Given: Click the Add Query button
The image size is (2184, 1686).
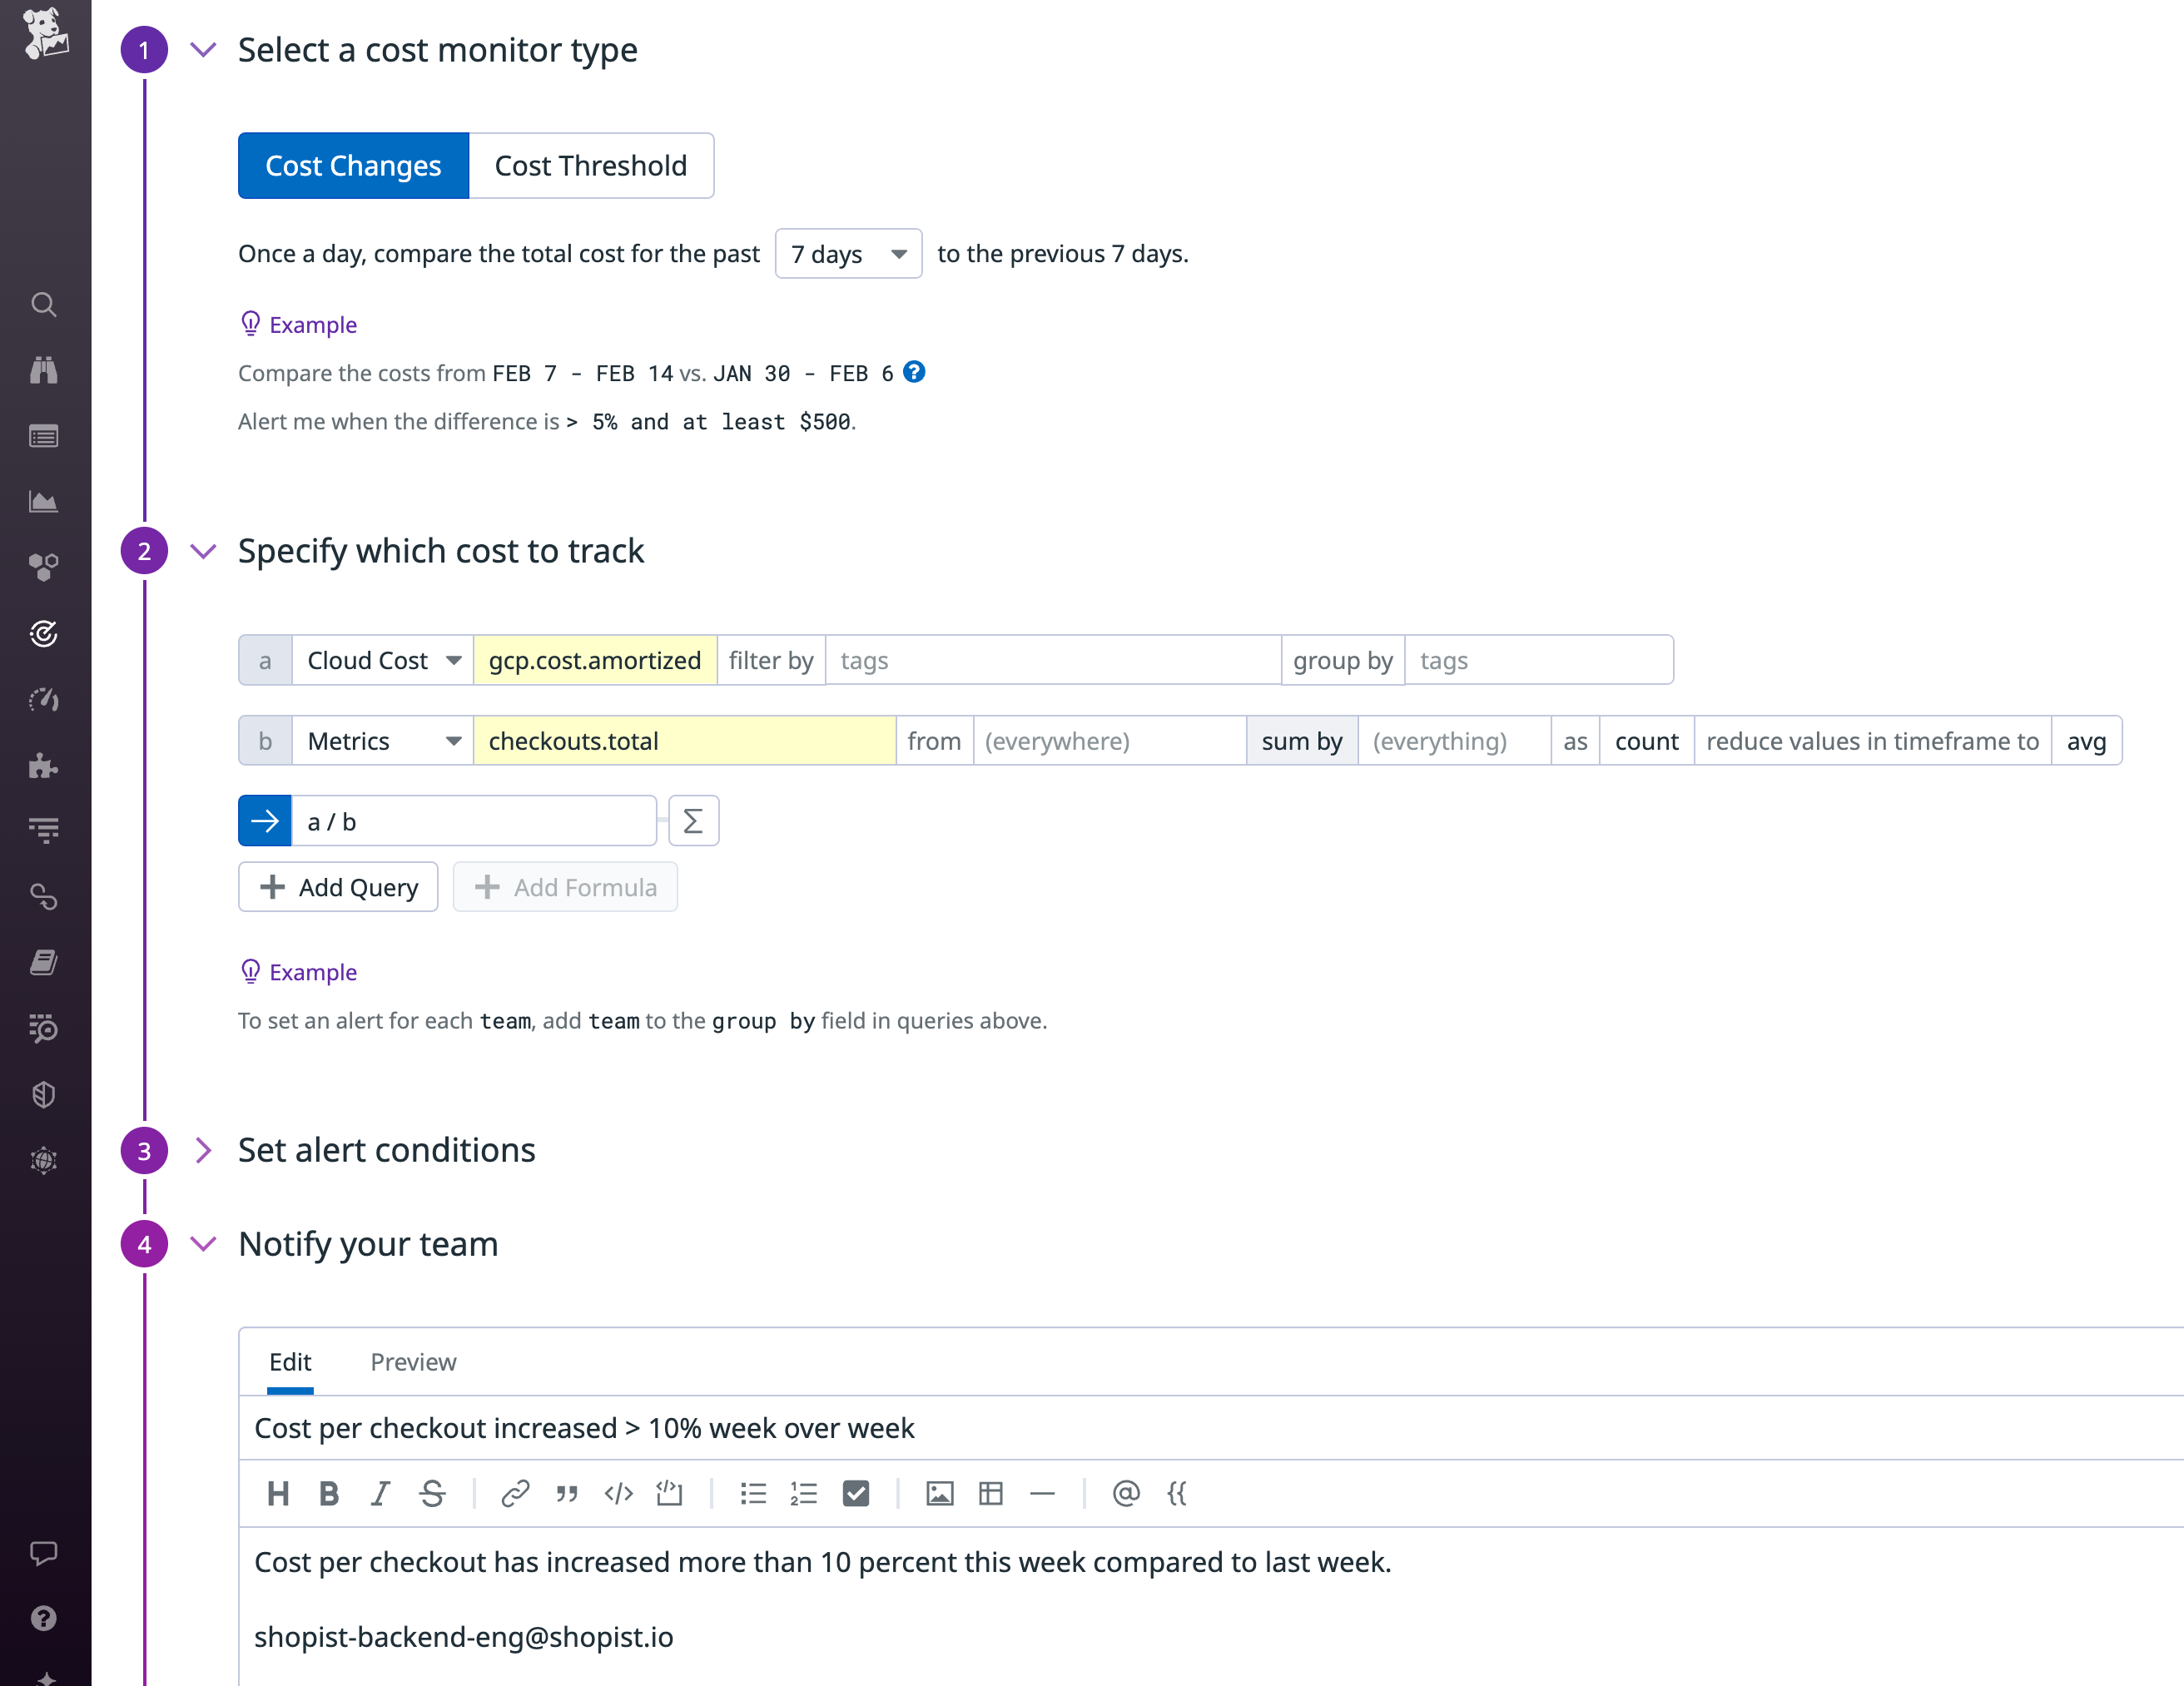Looking at the screenshot, I should (x=338, y=886).
